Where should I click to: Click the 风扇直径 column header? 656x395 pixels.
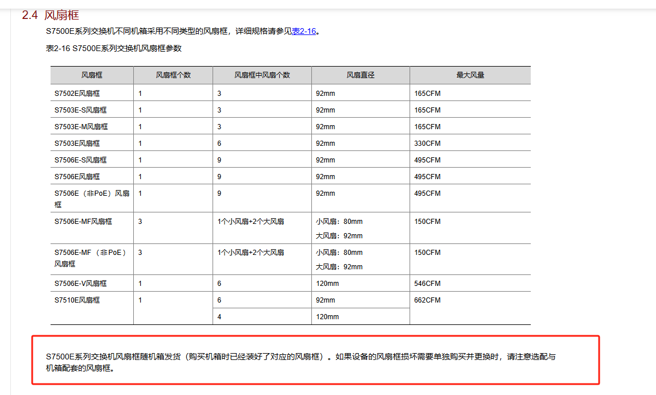(x=360, y=75)
